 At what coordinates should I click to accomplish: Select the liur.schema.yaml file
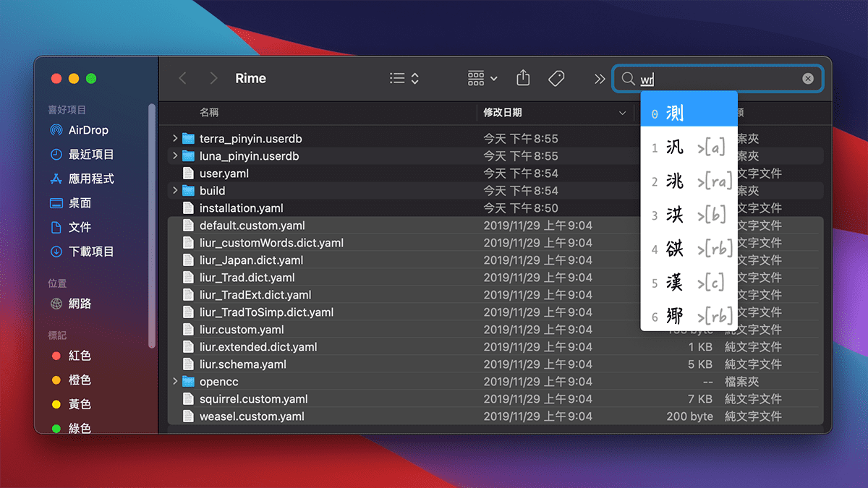coord(242,364)
